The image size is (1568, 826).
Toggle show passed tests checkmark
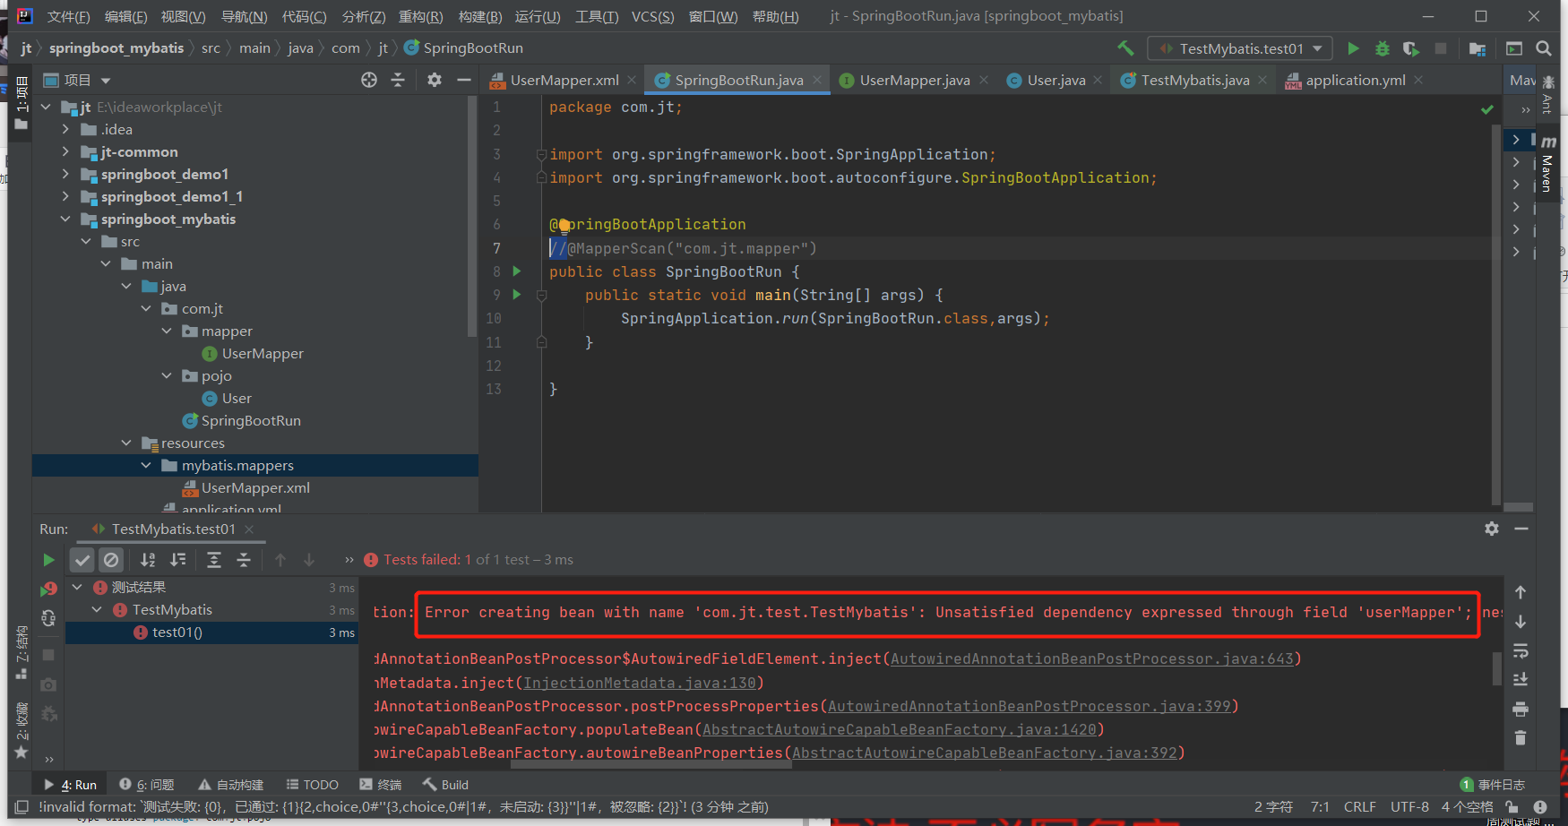point(82,560)
